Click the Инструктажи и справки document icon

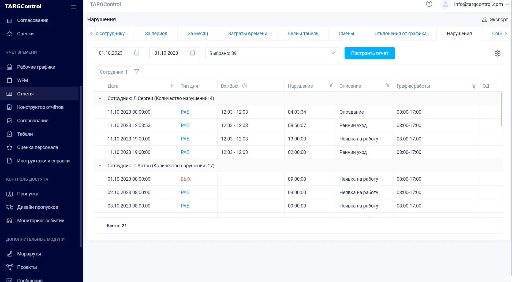tap(9, 161)
